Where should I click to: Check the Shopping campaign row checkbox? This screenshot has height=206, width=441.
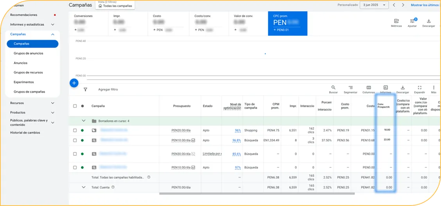tap(75, 130)
